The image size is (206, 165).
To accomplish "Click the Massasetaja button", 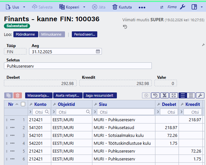I will [39, 95].
